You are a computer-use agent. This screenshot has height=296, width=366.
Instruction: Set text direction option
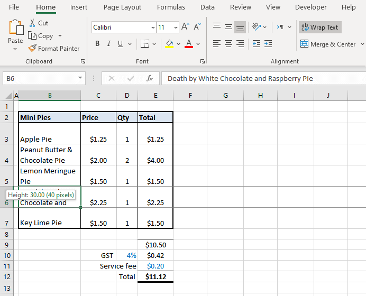[x=280, y=27]
